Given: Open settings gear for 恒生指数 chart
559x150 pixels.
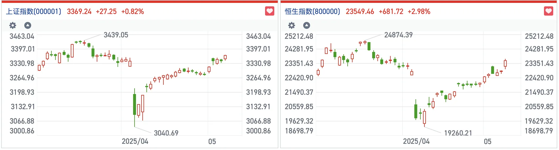Looking at the screenshot, I should point(292,25).
